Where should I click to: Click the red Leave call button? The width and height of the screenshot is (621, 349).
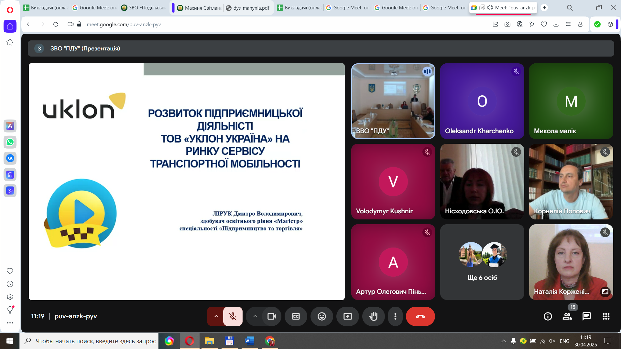click(x=420, y=316)
